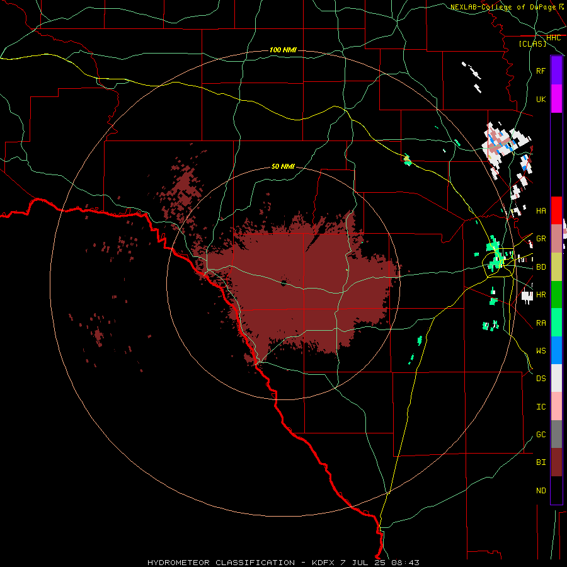Click the 'GC' legend label
Screen dimensions: 567x567
tap(541, 435)
